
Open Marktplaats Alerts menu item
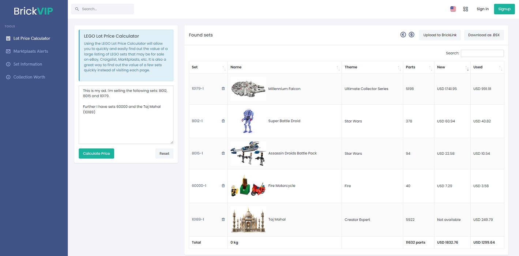[31, 51]
